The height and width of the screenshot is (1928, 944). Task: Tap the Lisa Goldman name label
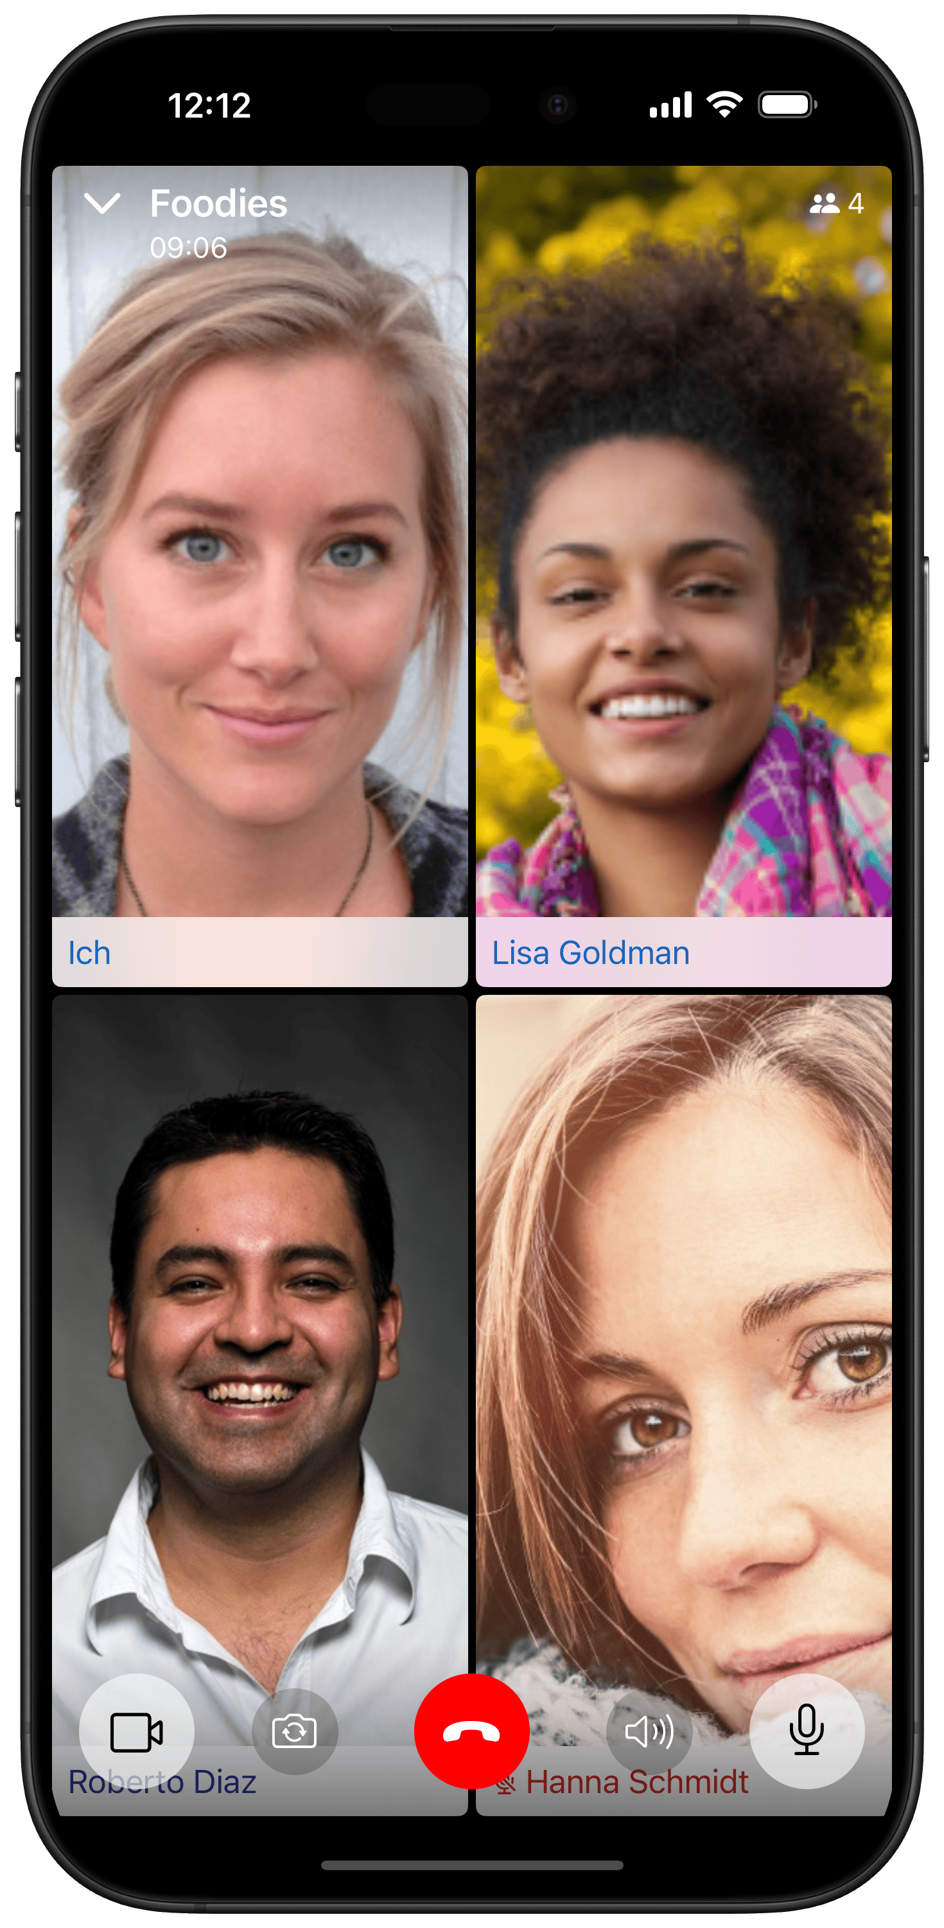(591, 954)
